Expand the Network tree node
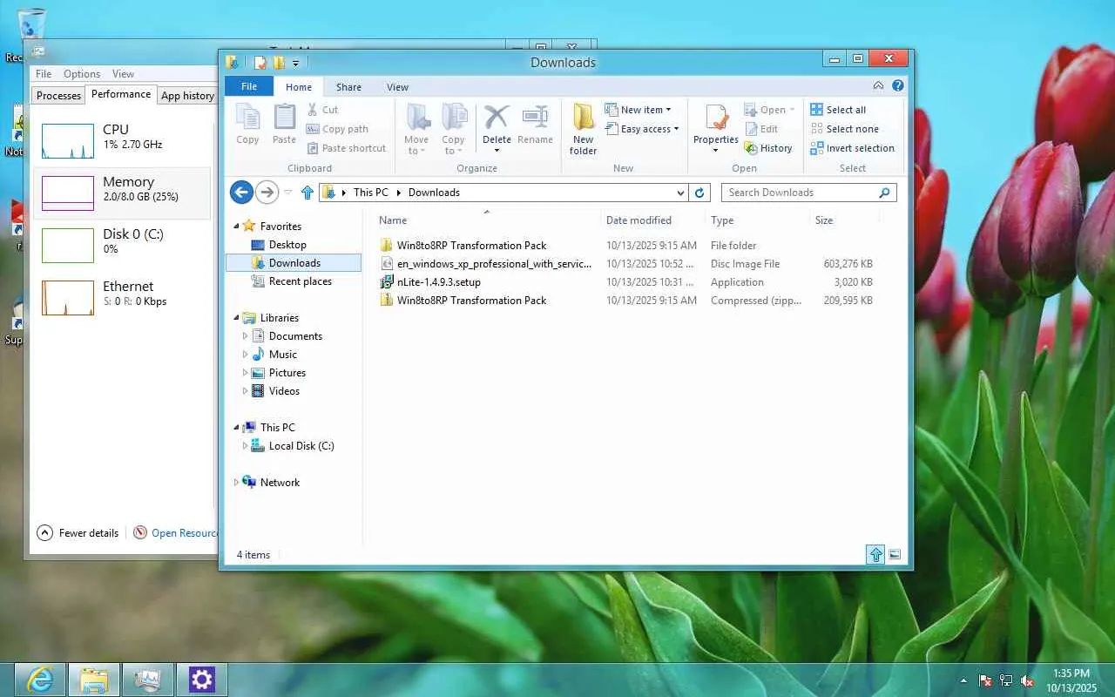The width and height of the screenshot is (1115, 697). (236, 483)
